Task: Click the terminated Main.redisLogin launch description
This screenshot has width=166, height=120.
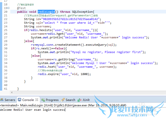Action: click(63, 105)
